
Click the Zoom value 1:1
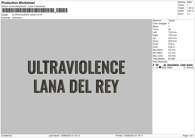click(188, 14)
